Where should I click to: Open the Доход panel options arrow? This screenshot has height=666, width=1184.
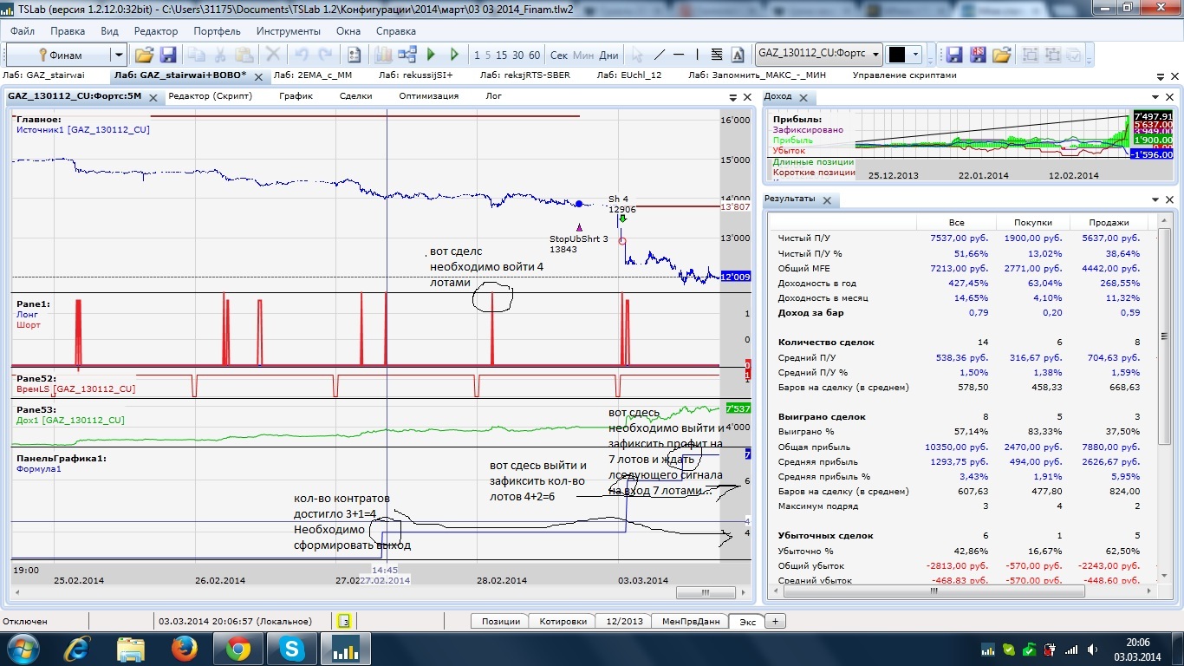click(x=1155, y=97)
